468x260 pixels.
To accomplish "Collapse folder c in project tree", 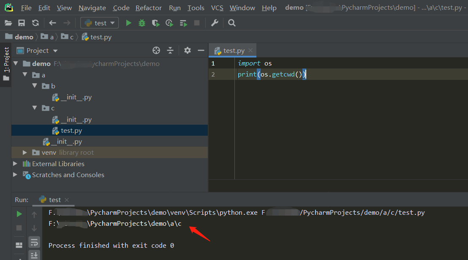I will coord(35,107).
